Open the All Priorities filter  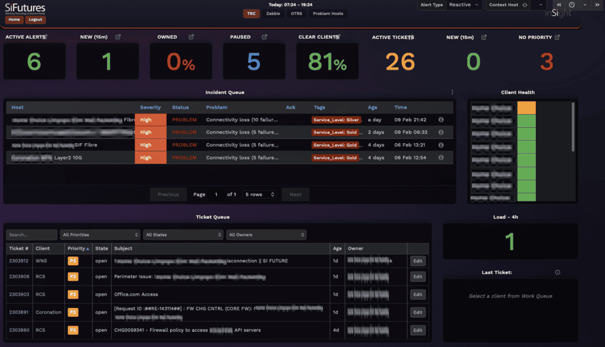[x=100, y=235]
